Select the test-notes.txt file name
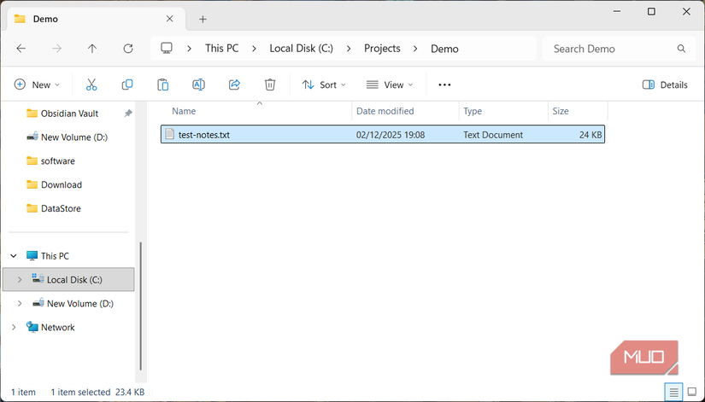This screenshot has height=402, width=705. coord(203,135)
